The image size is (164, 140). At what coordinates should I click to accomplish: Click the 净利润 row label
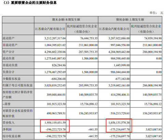7,129
